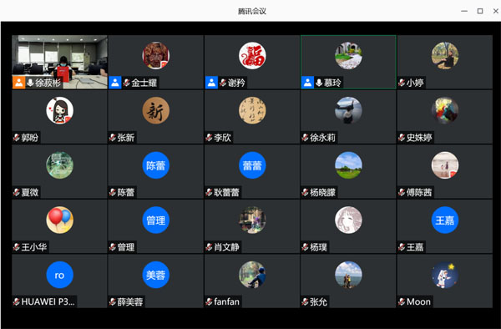Select the blue 陈蕾 avatar circle

tap(155, 165)
